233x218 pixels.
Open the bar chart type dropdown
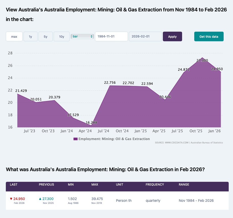click(x=82, y=36)
